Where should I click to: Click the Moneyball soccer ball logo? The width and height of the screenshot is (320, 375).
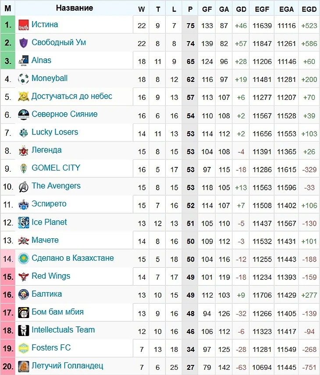point(24,79)
